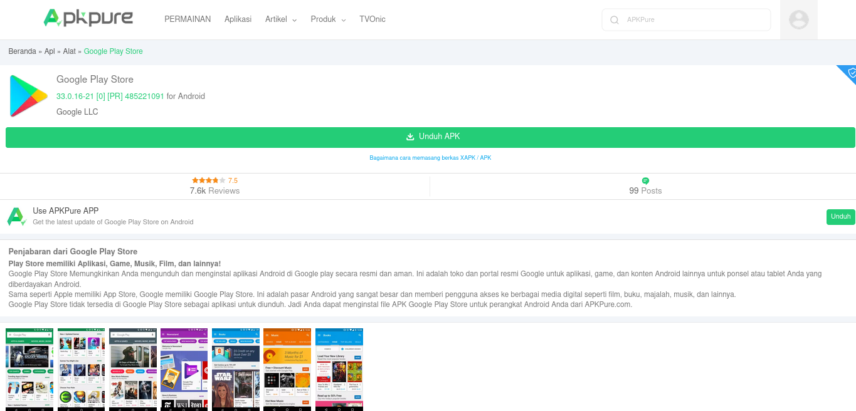The width and height of the screenshot is (856, 411).
Task: Expand the Artikel dropdown menu
Action: tap(281, 19)
